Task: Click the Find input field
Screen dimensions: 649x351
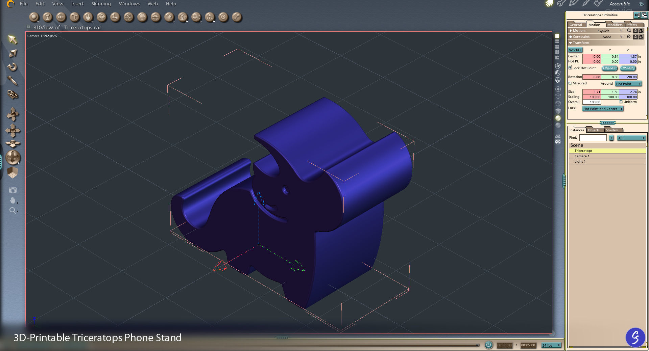Action: [593, 138]
